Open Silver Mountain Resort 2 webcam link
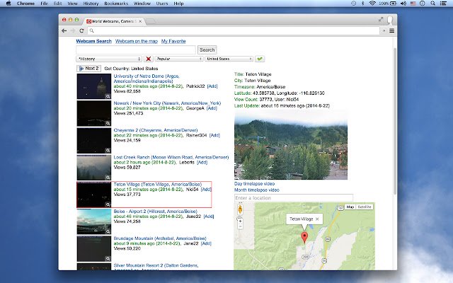Image resolution: width=453 pixels, height=283 pixels. (156, 267)
